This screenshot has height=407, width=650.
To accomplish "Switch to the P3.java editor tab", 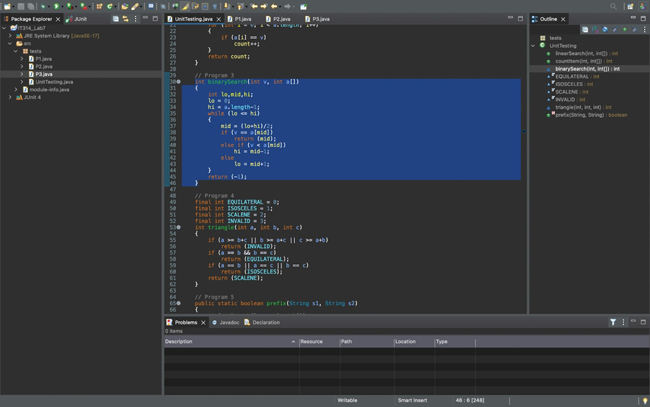I will (x=317, y=19).
